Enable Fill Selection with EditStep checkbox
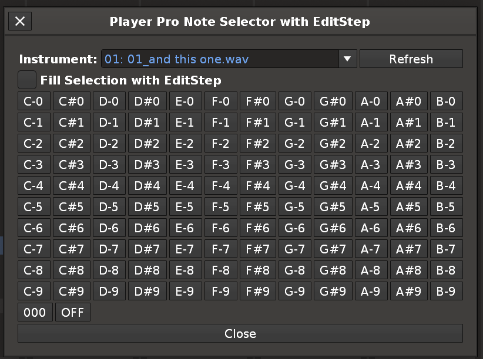This screenshot has width=483, height=359. [x=27, y=80]
